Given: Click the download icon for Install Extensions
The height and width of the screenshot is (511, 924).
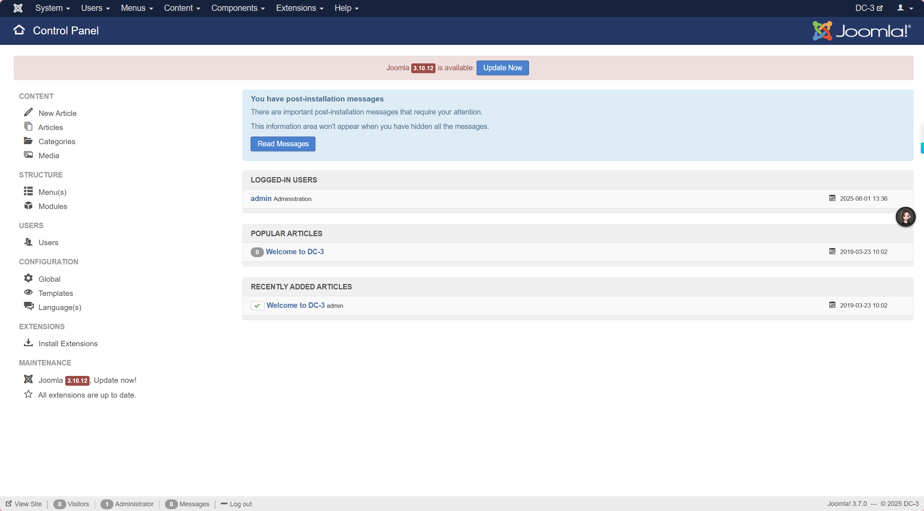Looking at the screenshot, I should (28, 343).
